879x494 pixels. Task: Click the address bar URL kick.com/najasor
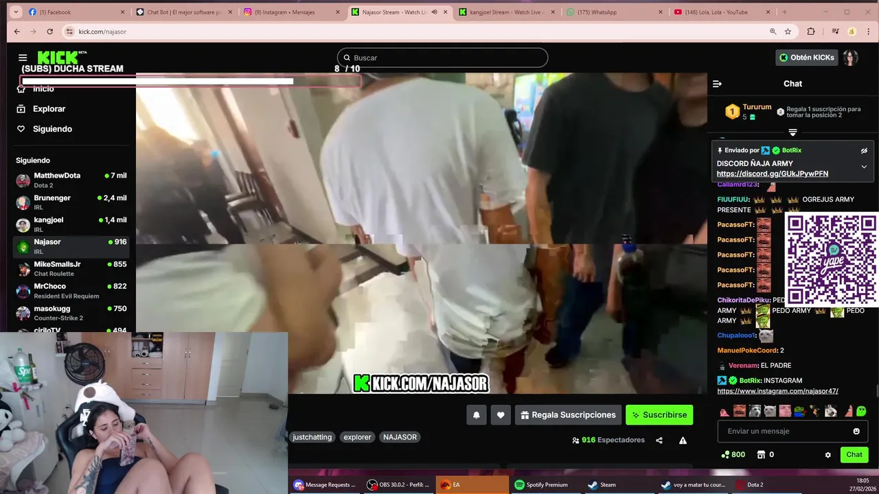pyautogui.click(x=102, y=32)
